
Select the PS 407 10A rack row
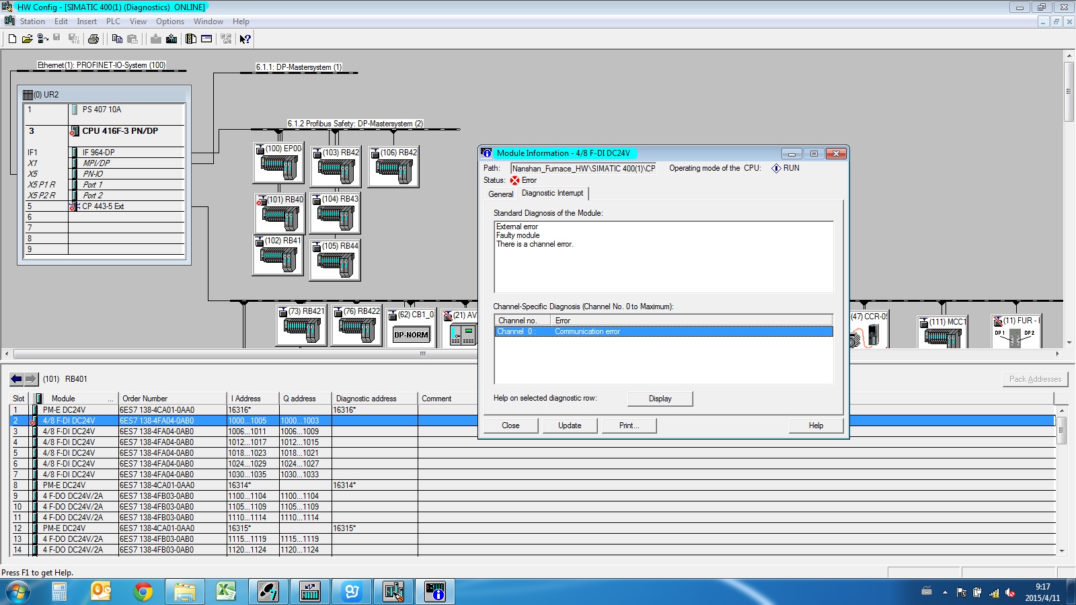pyautogui.click(x=104, y=110)
